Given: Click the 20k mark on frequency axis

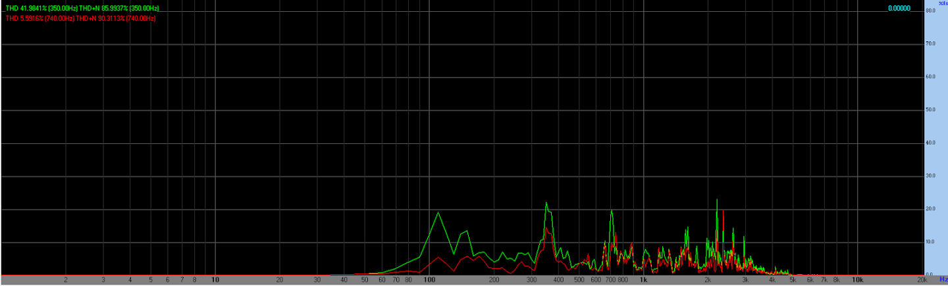Looking at the screenshot, I should tap(921, 279).
